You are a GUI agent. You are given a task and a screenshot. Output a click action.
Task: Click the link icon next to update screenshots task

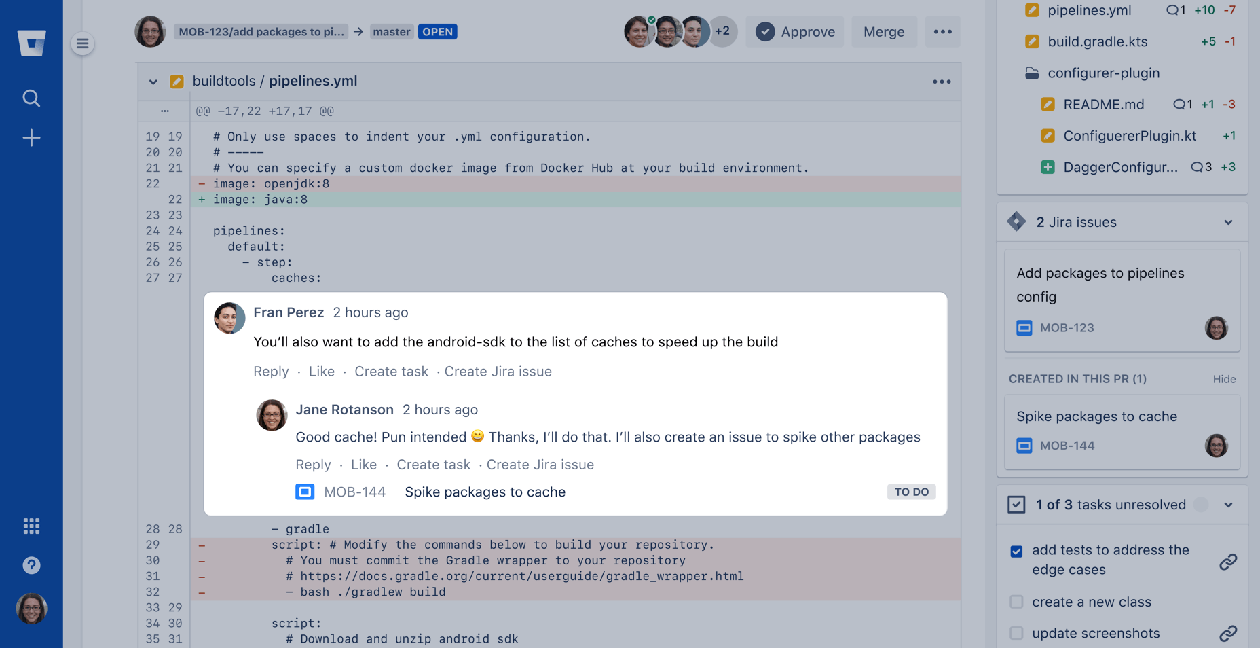pos(1229,632)
